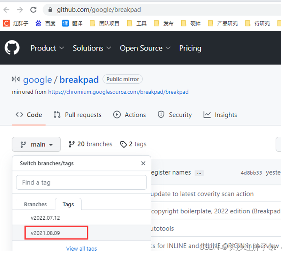Open the commit message ending in 'egister names'
This screenshot has width=282, height=255.
click(171, 173)
